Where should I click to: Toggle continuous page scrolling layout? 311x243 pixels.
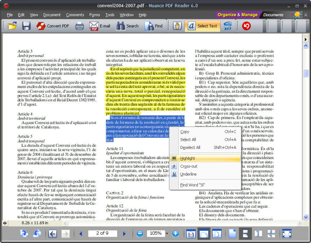[245, 234]
